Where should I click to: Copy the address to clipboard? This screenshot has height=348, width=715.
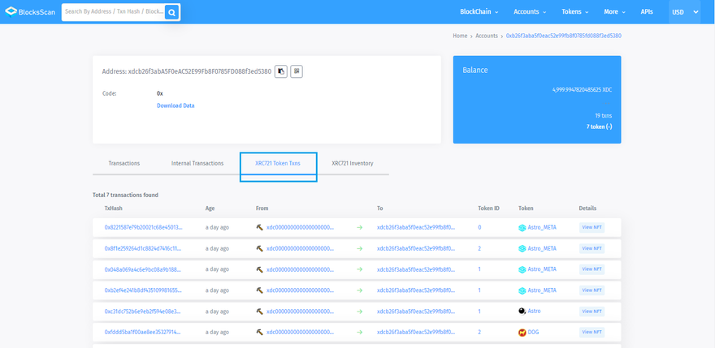[x=280, y=71]
